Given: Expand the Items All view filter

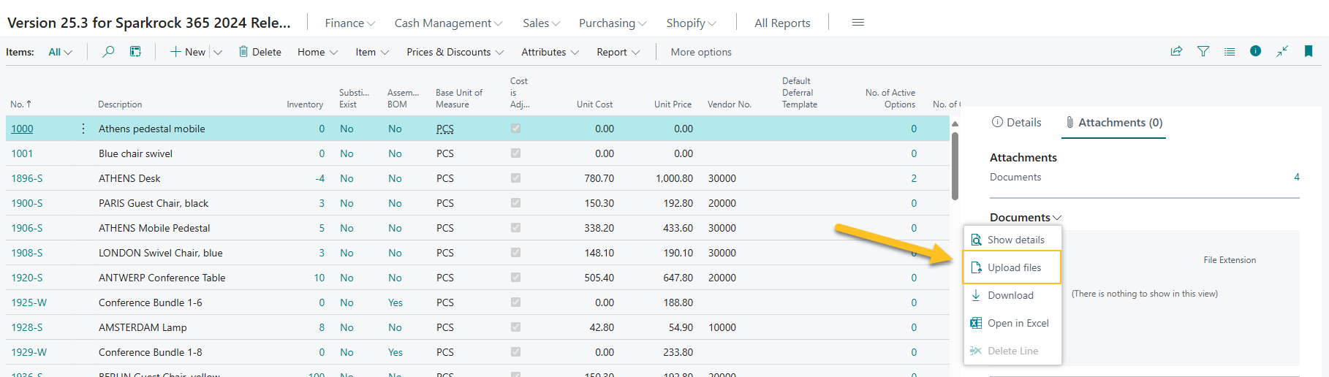Looking at the screenshot, I should (60, 52).
